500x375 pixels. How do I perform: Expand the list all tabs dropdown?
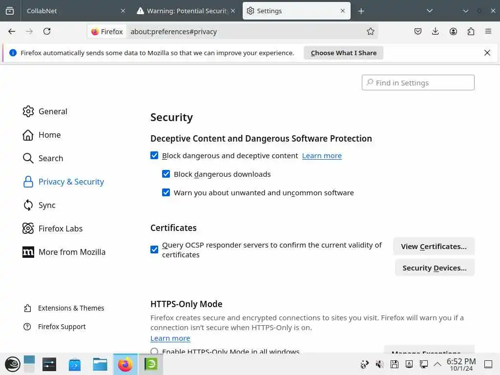430,11
